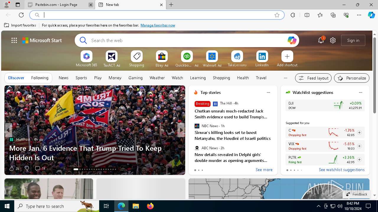Show more feed categories ellipsis
The height and width of the screenshot is (212, 378).
(285, 78)
